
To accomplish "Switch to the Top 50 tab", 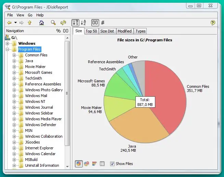I will coord(91,31).
